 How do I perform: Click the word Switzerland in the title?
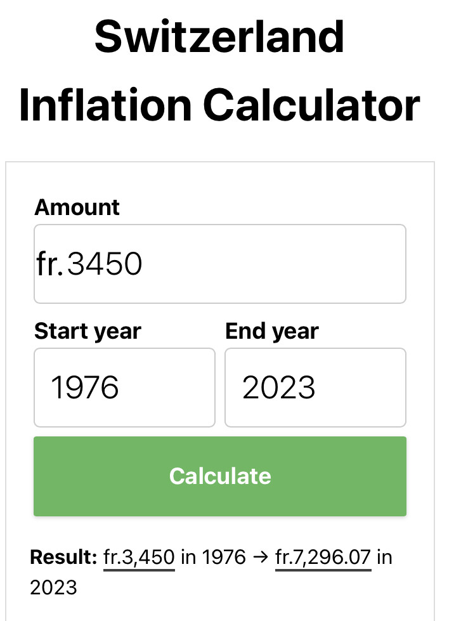point(219,36)
